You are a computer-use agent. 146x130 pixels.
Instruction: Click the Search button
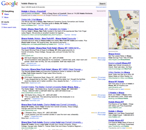[x=102, y=4]
